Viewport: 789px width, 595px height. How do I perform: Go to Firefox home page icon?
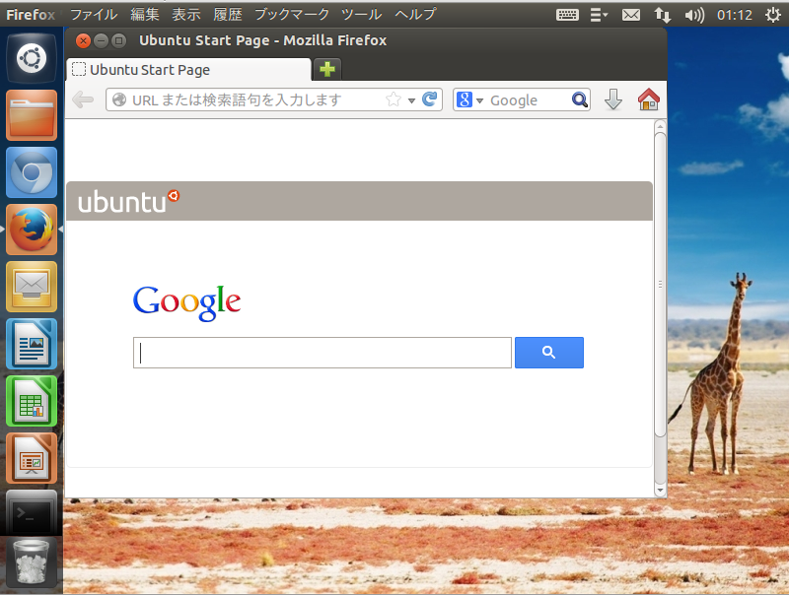pos(649,99)
